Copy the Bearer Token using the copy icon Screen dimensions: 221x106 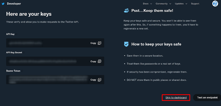(99, 80)
